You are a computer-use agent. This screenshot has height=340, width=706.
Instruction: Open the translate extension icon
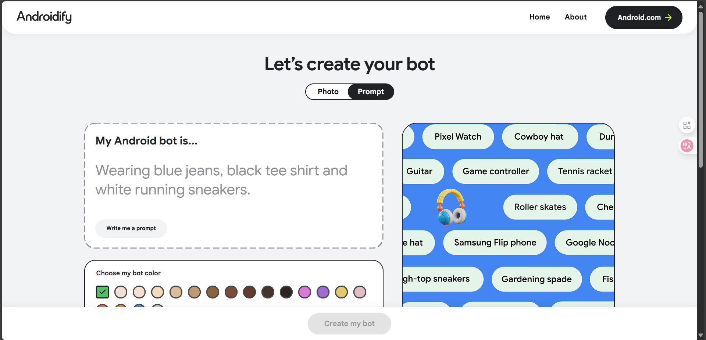point(687,146)
